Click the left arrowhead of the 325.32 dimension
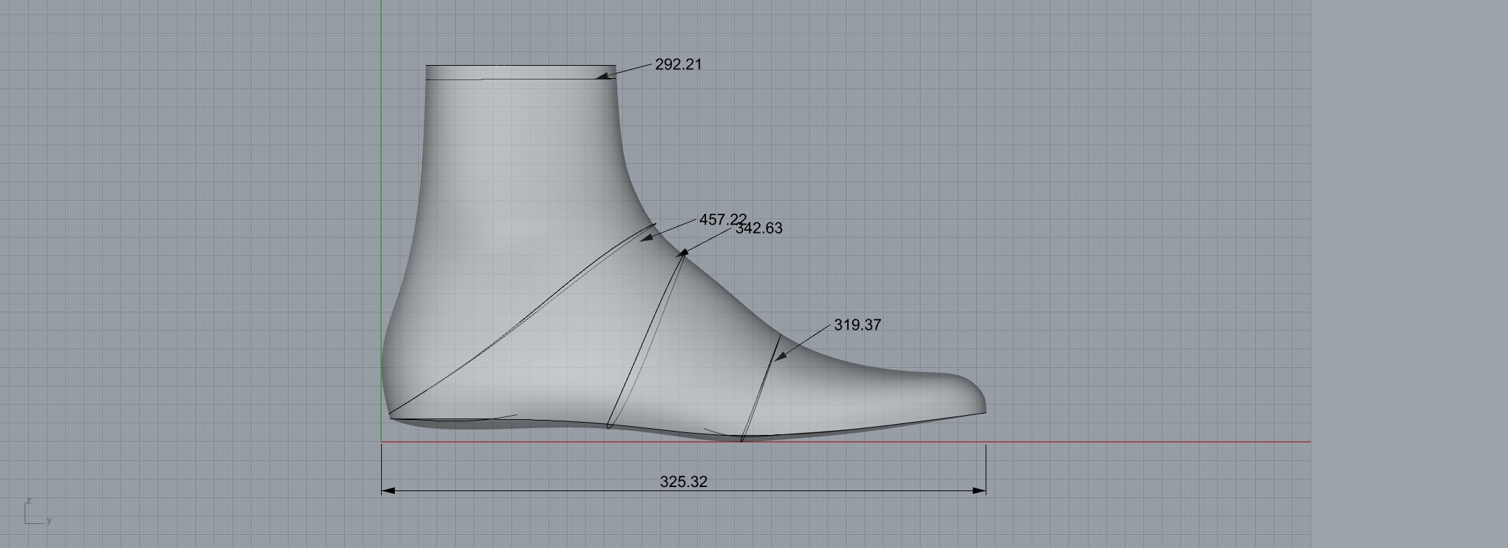Image resolution: width=1508 pixels, height=548 pixels. point(389,490)
